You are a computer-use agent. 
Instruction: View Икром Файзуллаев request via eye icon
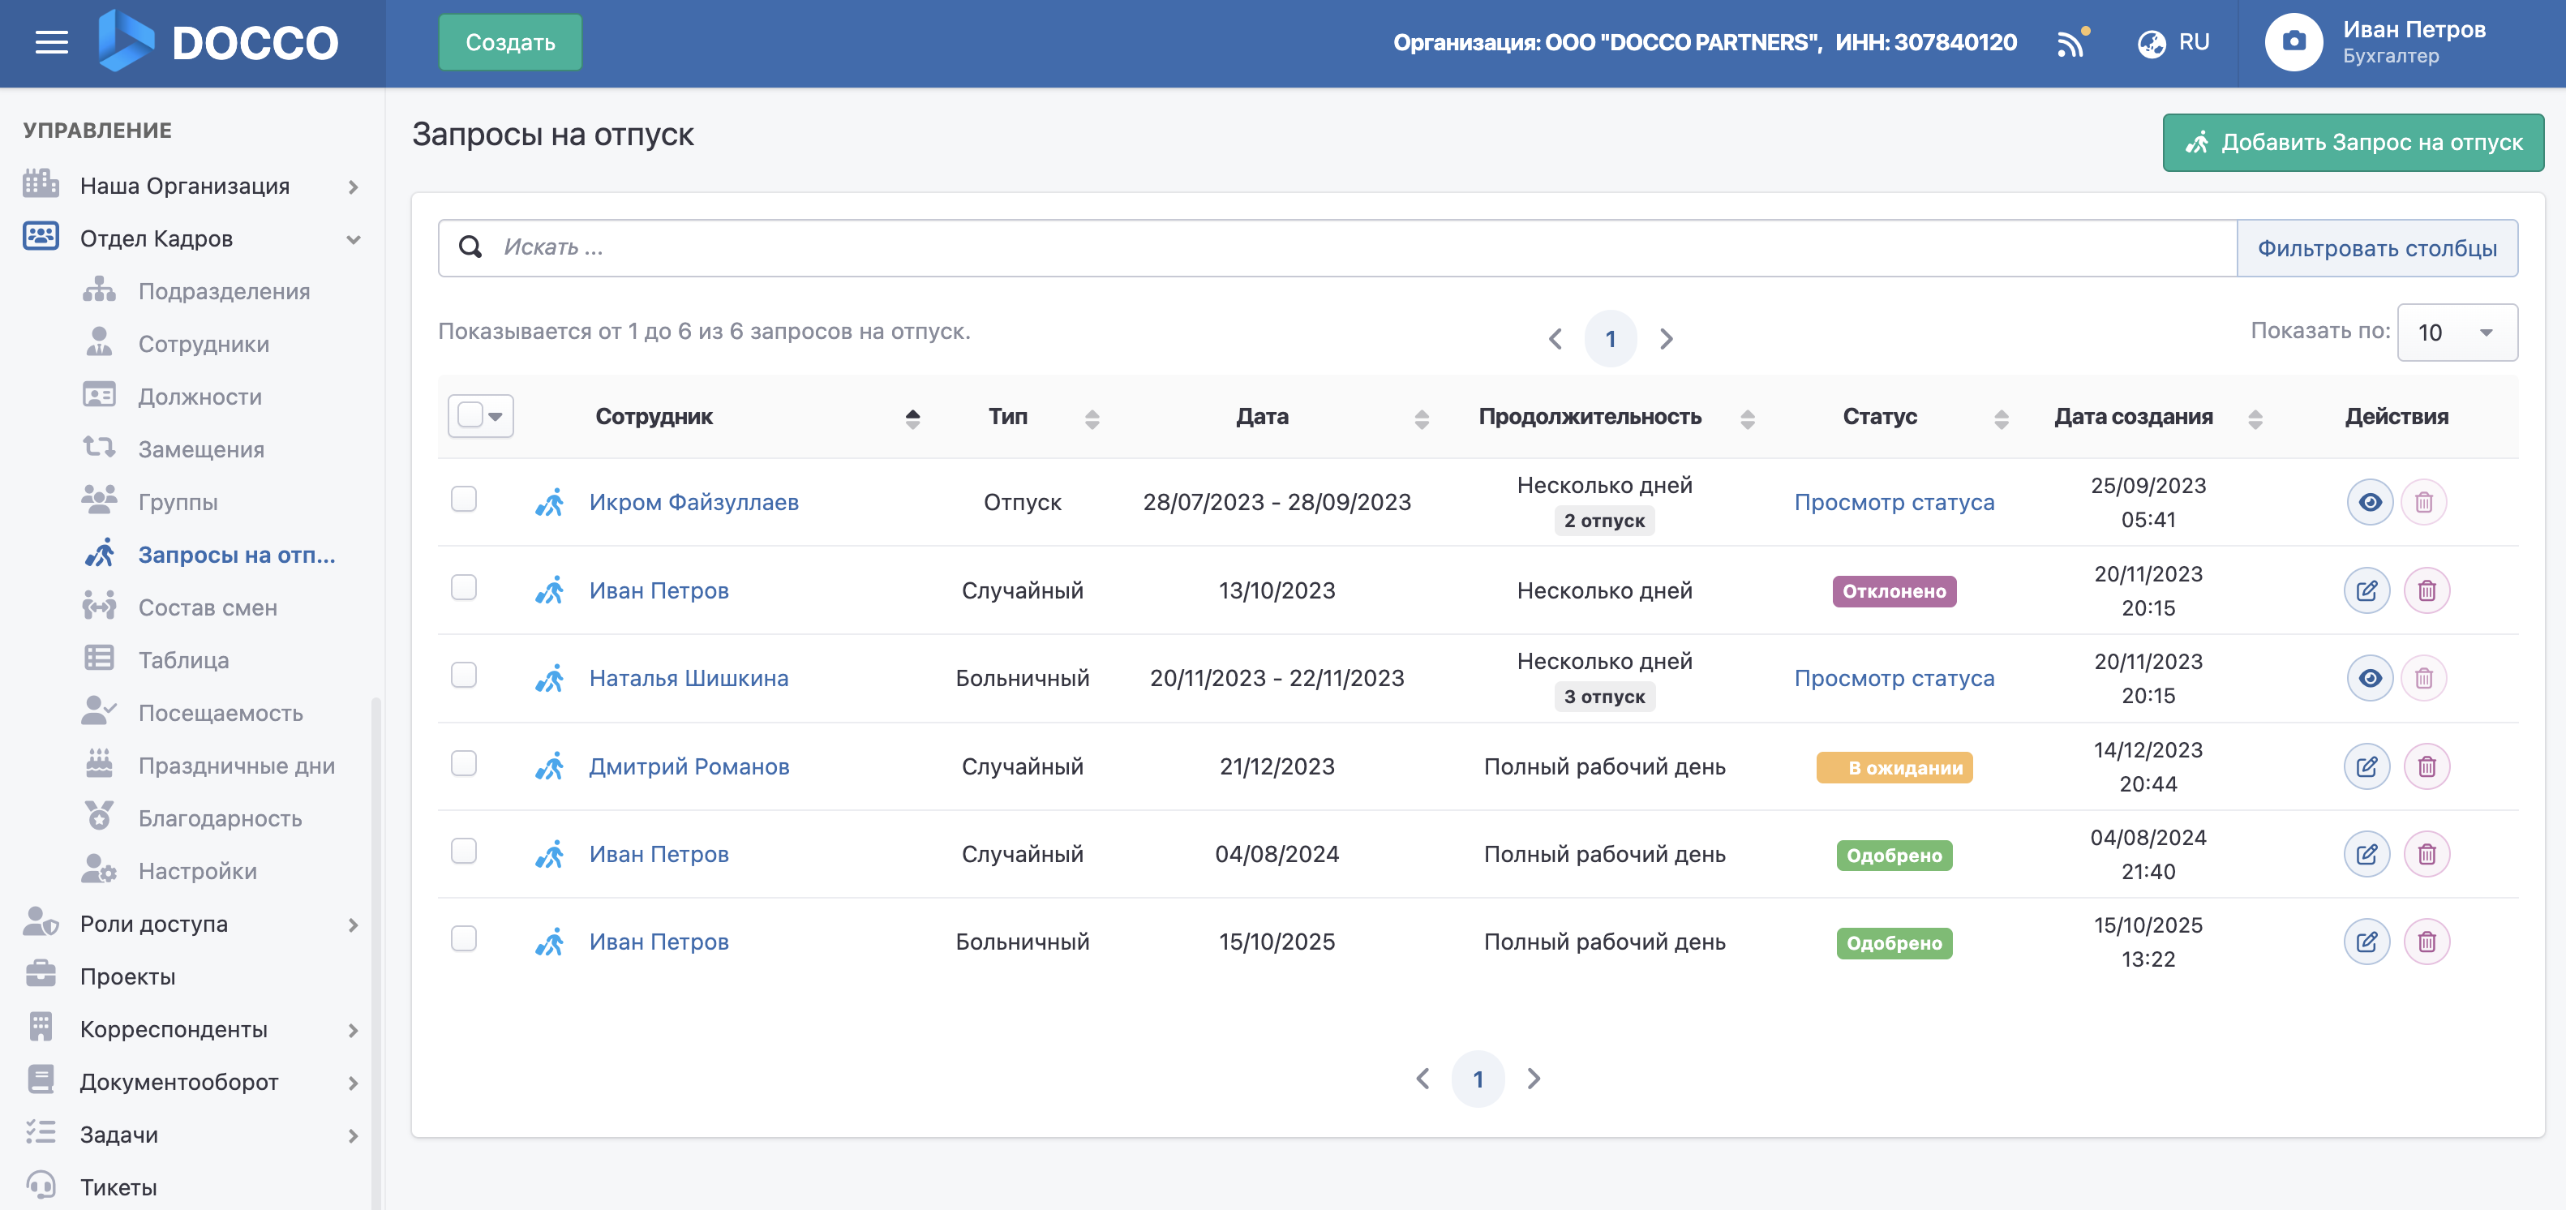2369,502
